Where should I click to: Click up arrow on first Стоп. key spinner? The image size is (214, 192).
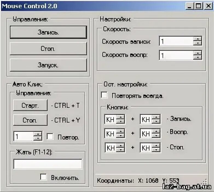click(x=120, y=145)
